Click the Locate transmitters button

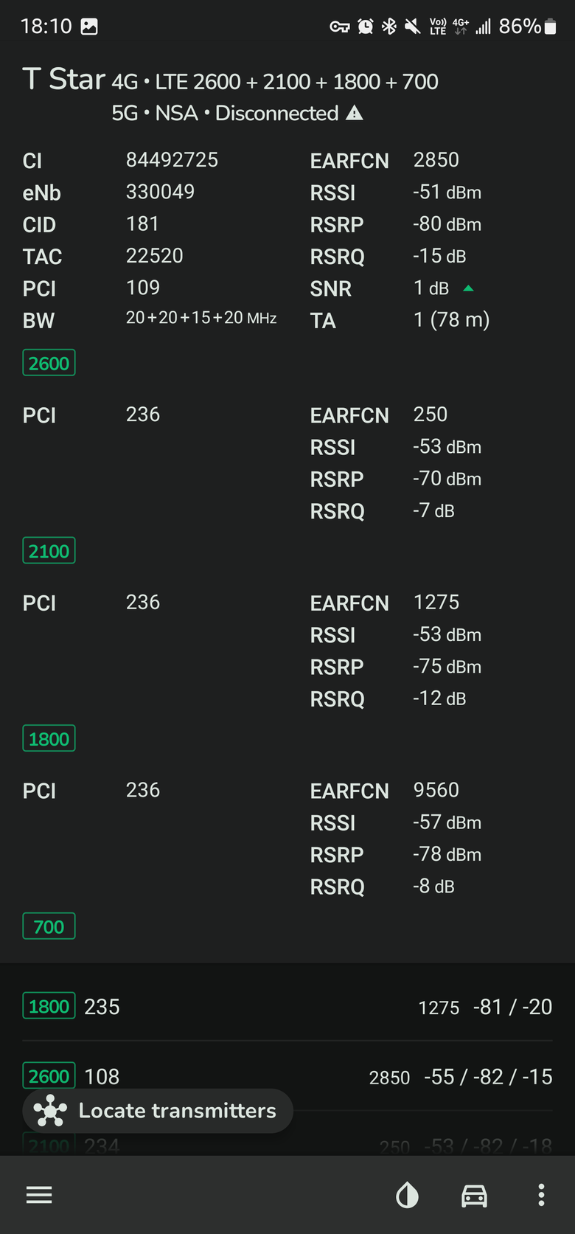click(158, 1111)
